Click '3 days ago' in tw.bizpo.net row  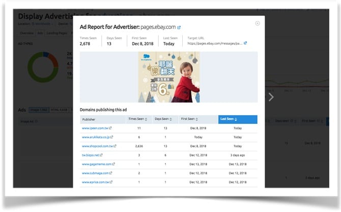pyautogui.click(x=238, y=155)
